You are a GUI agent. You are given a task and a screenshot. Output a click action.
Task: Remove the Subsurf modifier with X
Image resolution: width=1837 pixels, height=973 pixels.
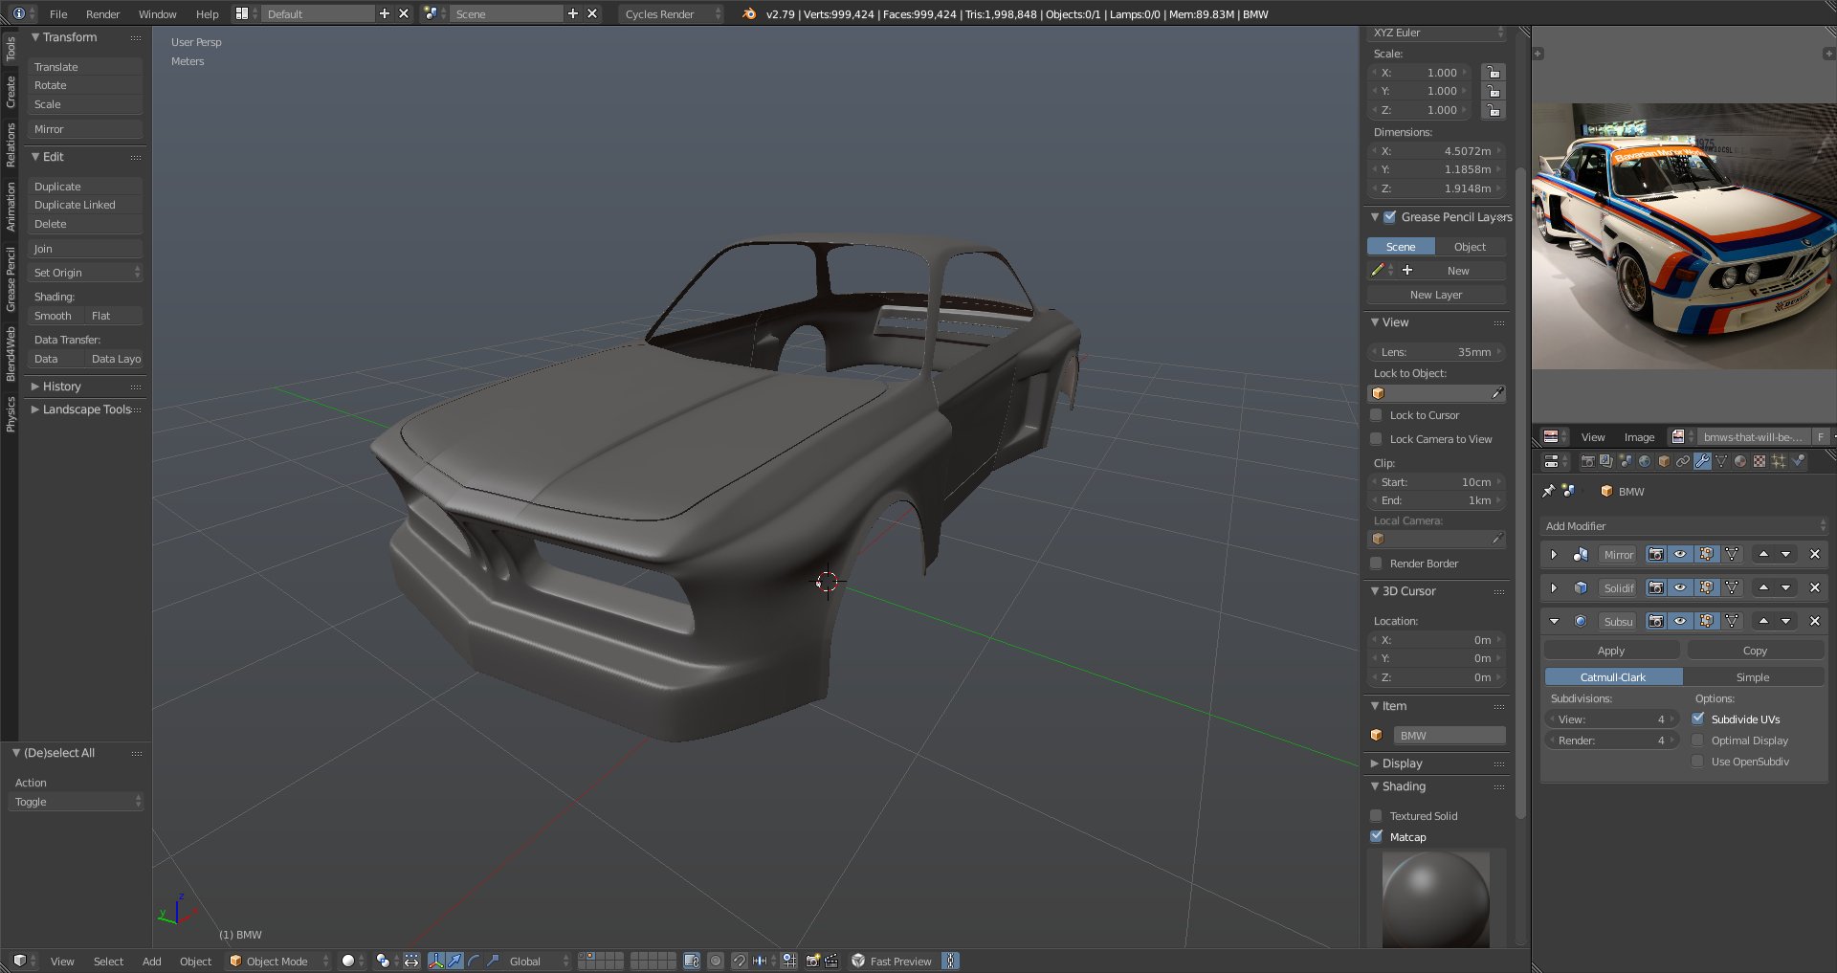[x=1814, y=621]
